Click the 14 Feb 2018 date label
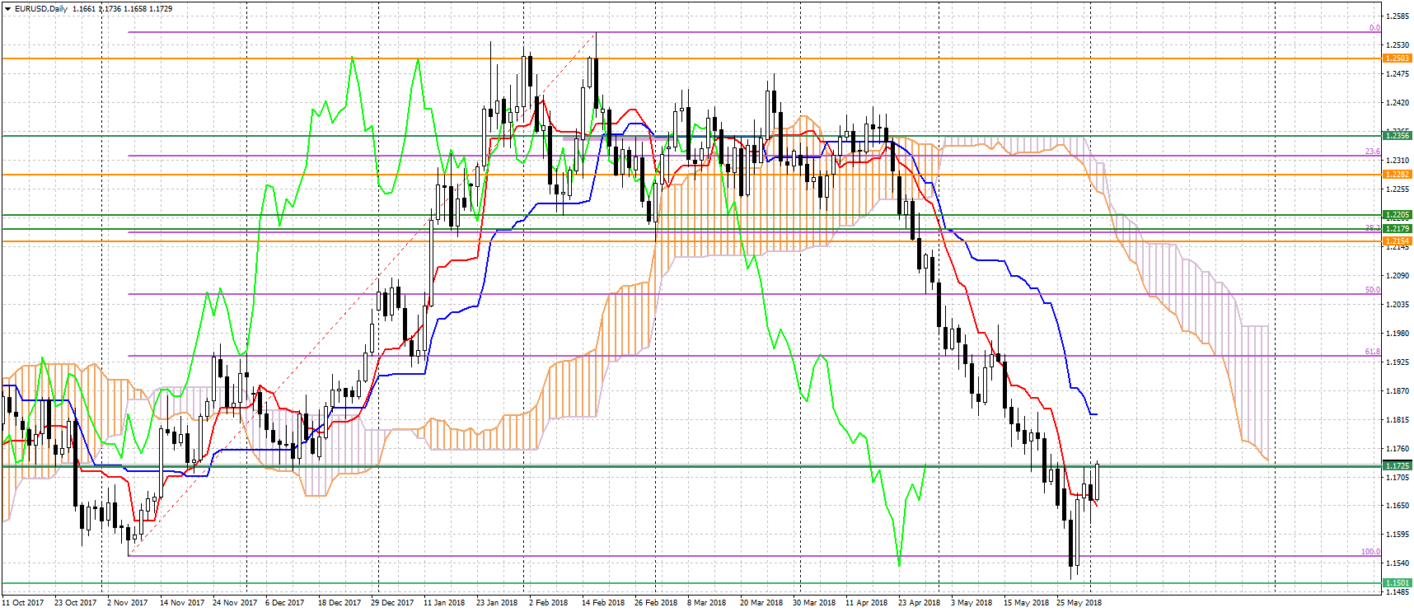The height and width of the screenshot is (612, 1414). coord(603,603)
